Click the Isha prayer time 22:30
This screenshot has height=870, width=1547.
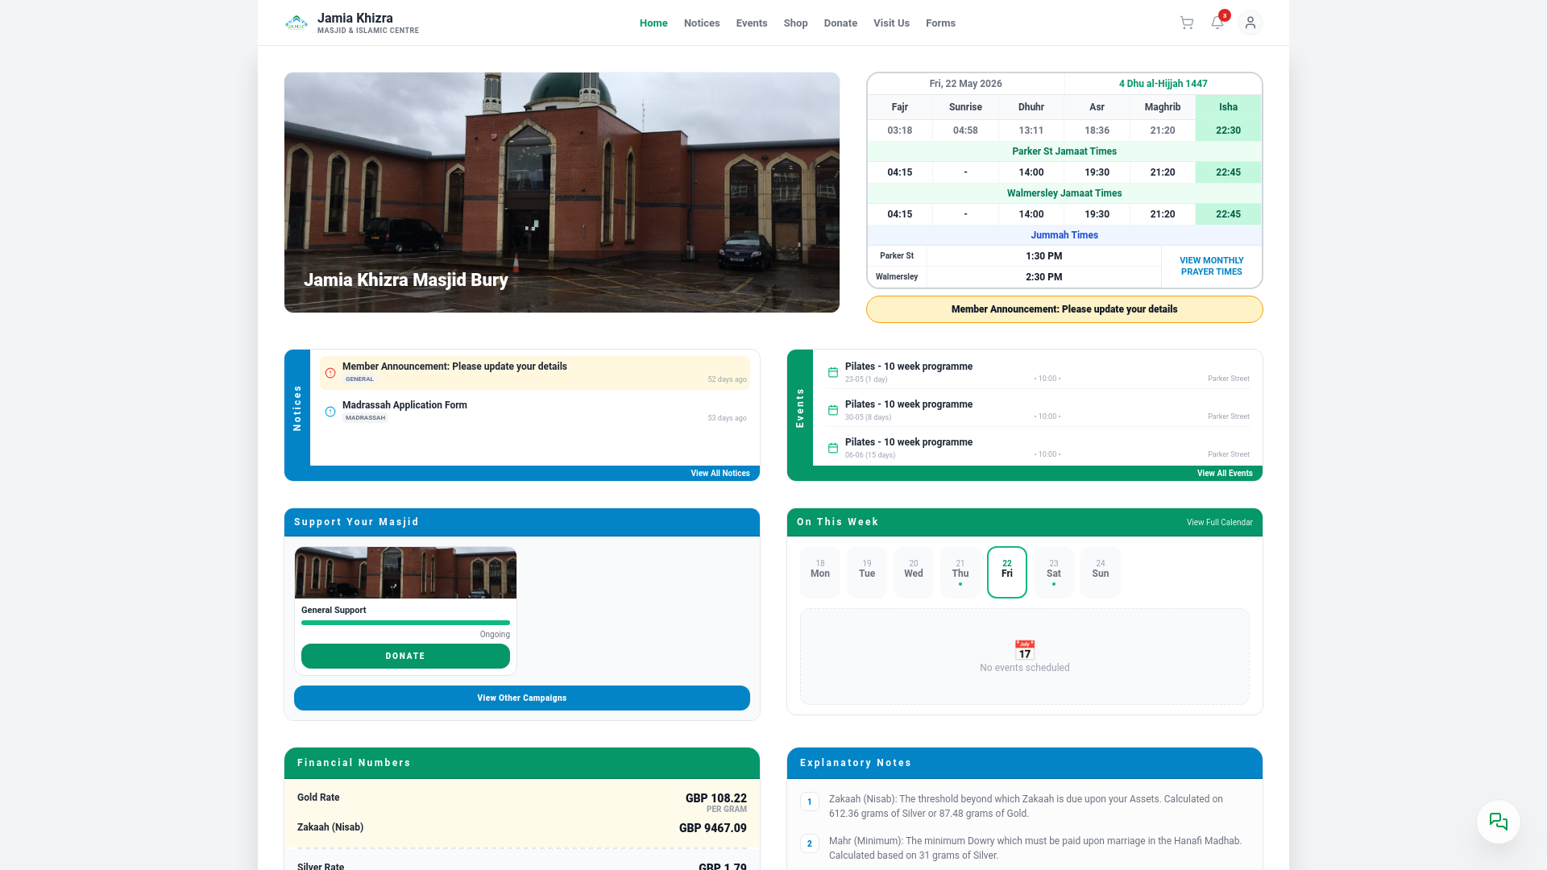tap(1228, 130)
